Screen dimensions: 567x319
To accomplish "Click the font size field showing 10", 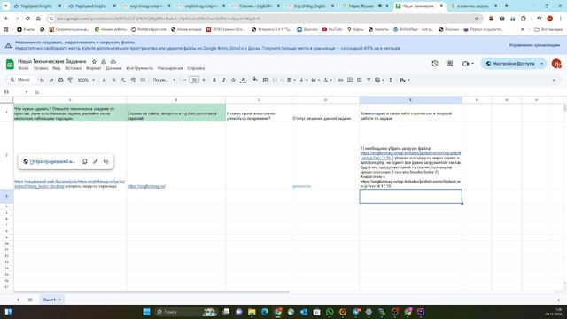I will click(x=194, y=80).
